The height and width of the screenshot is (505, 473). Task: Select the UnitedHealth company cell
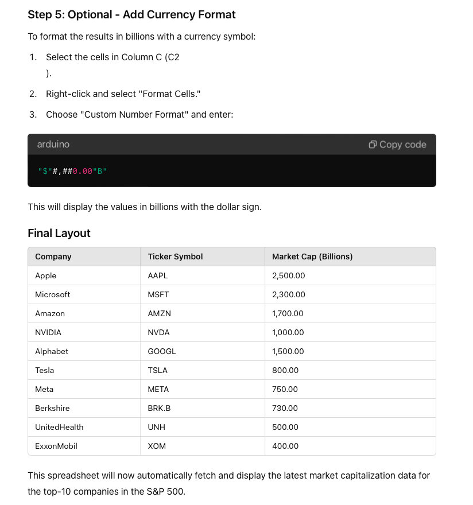pyautogui.click(x=59, y=427)
